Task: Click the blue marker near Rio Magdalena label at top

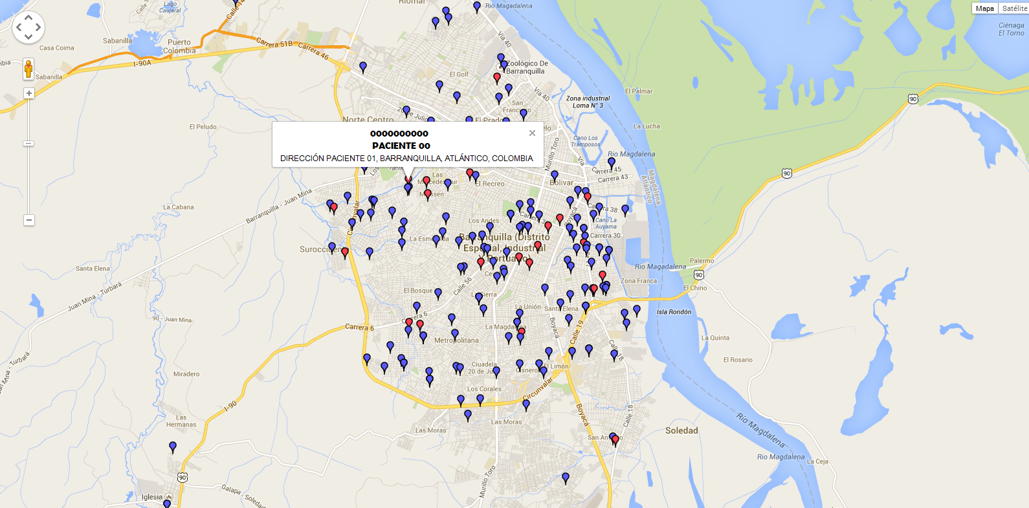Action: click(x=477, y=6)
